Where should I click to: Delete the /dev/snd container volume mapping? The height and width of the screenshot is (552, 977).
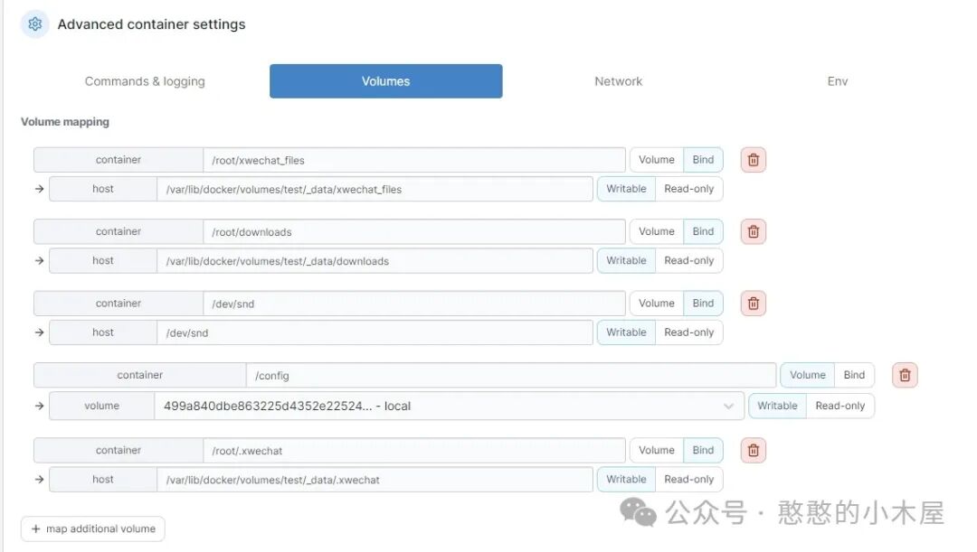tap(753, 304)
